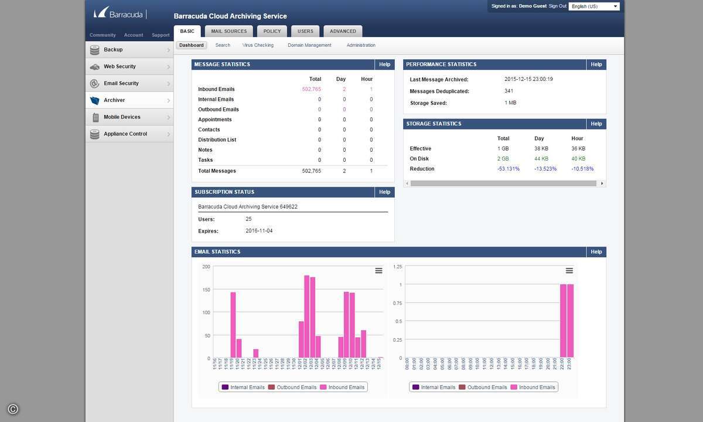Open the daily email chart hamburger menu

379,270
